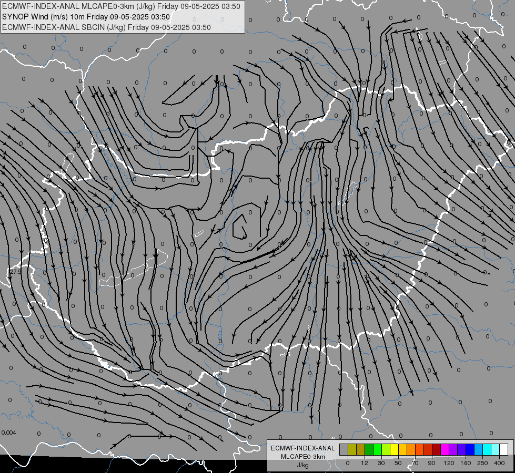This screenshot has height=473, width=515.
Task: Click the red swatch left of the 90 tick
Action: coord(428,449)
